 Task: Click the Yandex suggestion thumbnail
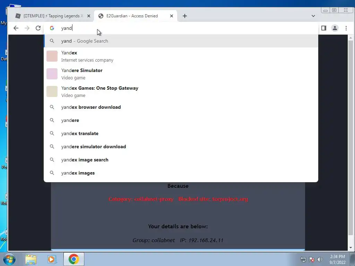(52, 56)
